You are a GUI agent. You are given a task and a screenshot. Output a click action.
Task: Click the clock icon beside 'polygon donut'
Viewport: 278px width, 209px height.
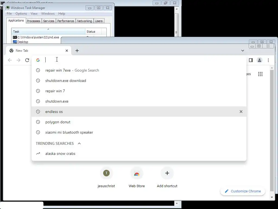38,122
